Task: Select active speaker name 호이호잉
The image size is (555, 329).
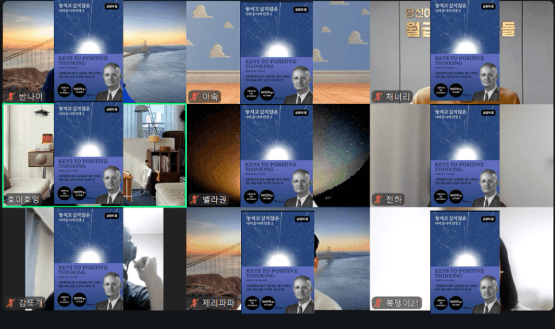Action: [x=24, y=200]
